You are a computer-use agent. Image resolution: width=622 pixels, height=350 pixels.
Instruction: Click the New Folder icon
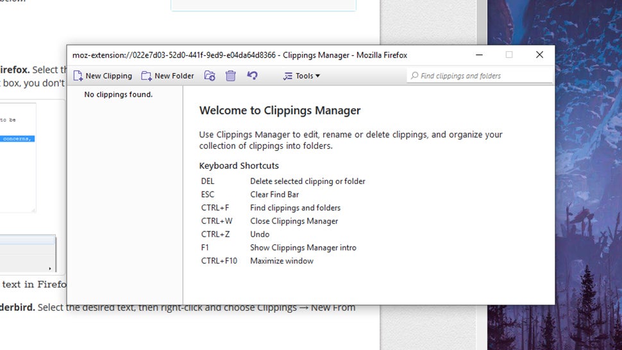(x=146, y=76)
